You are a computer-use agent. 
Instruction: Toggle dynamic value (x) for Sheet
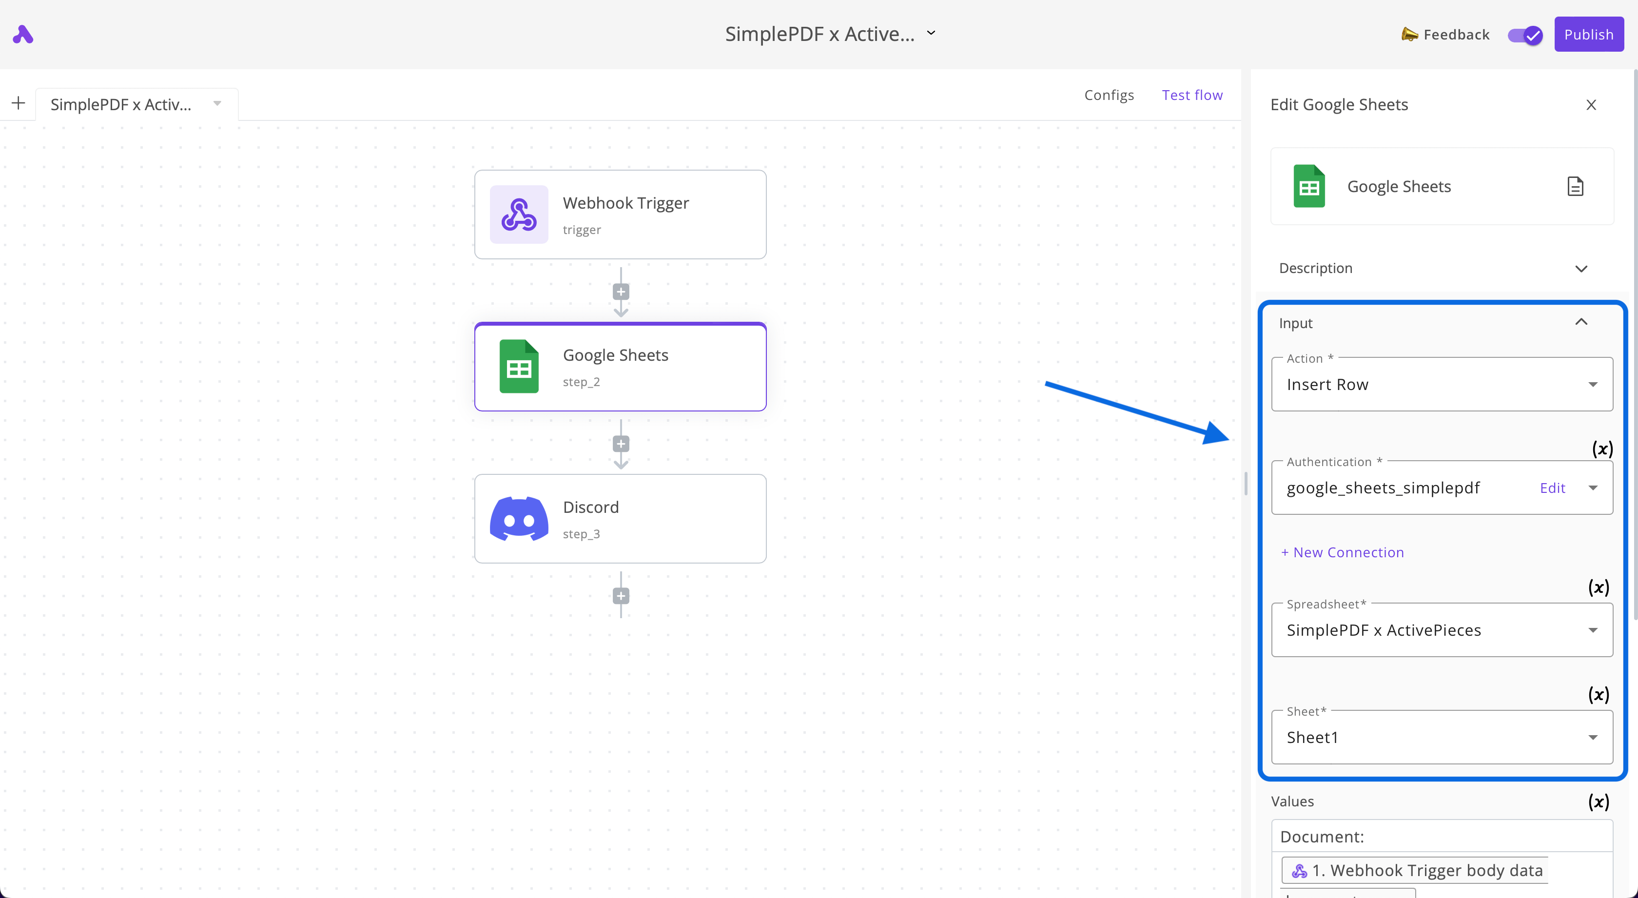(1599, 695)
